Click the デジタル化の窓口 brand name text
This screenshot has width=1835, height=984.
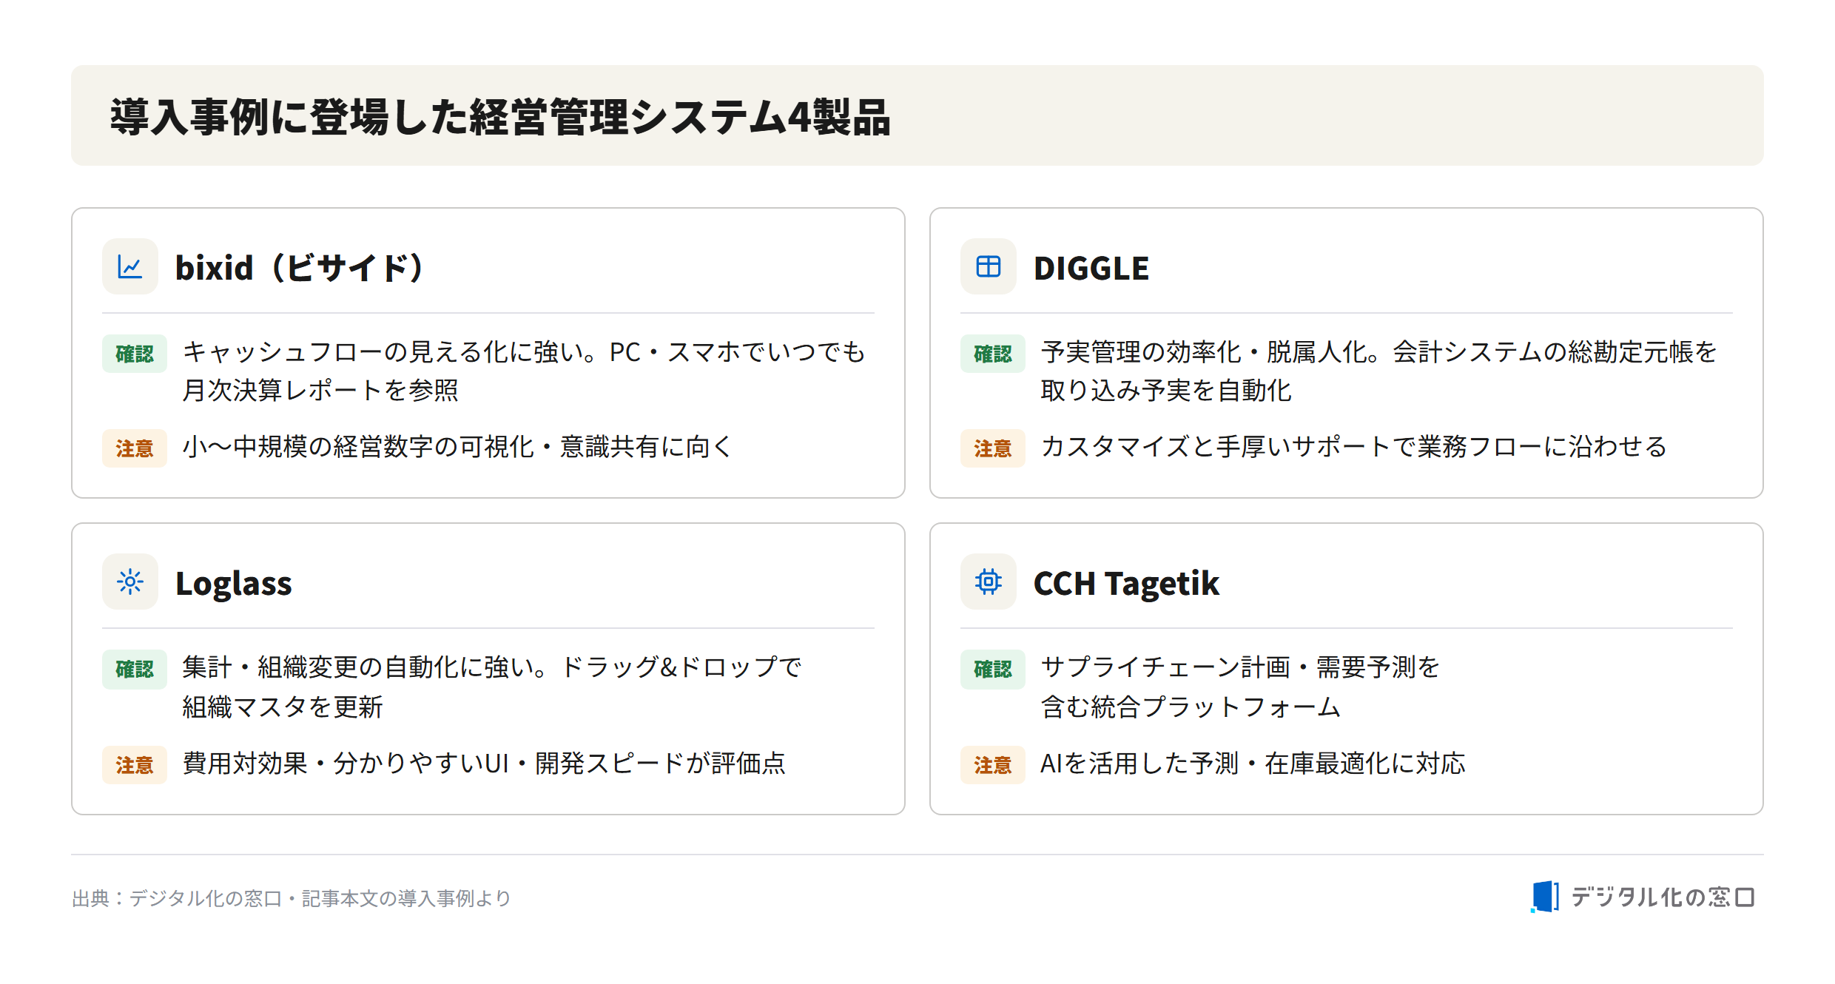pos(1663,897)
